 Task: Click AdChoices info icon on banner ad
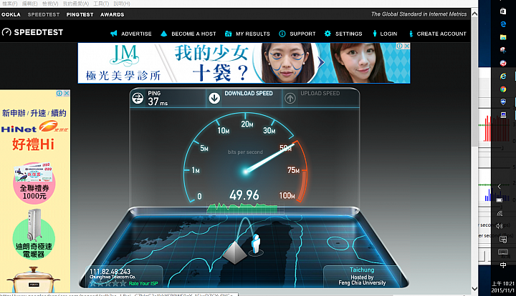pos(399,46)
